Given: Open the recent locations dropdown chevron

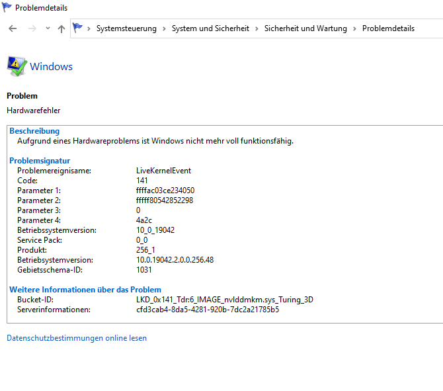Looking at the screenshot, I should (48, 28).
